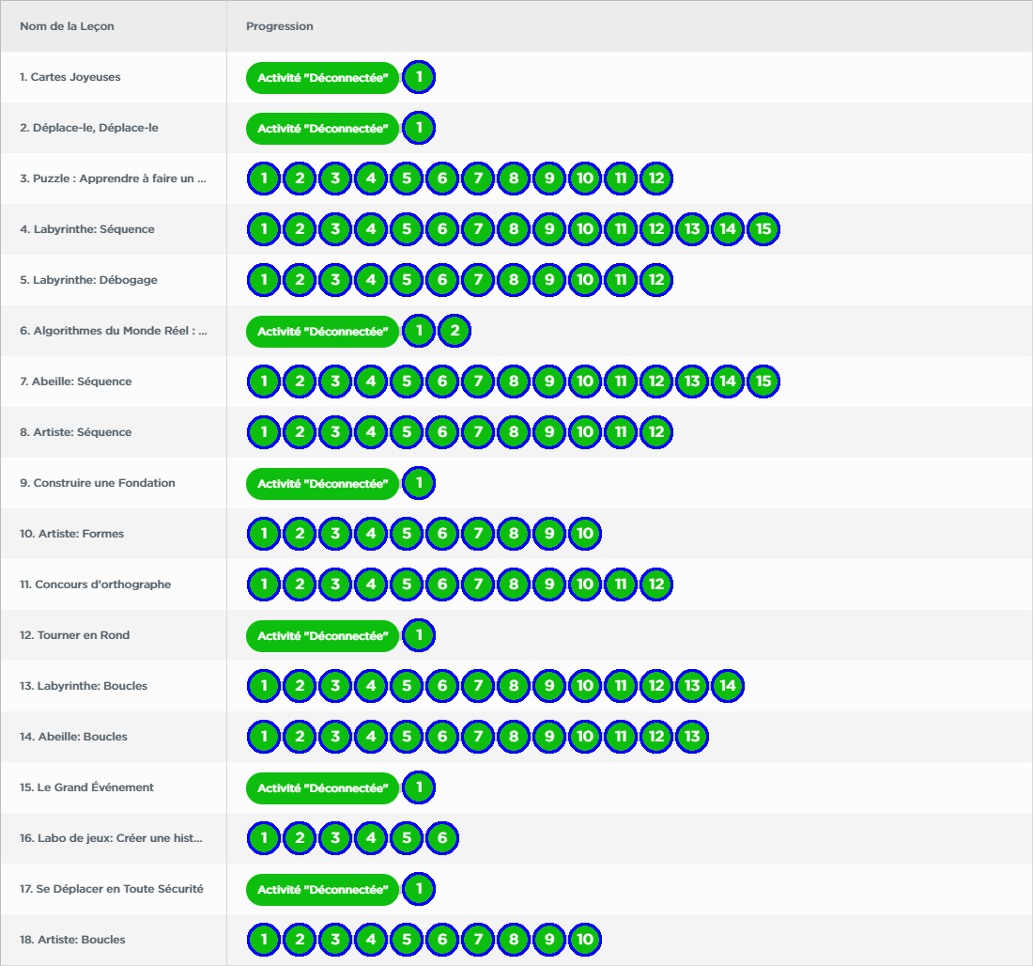Open level 5 of Concours d'orthographe

coord(407,584)
